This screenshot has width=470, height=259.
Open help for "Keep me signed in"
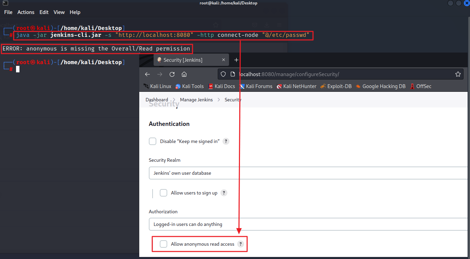pos(226,141)
